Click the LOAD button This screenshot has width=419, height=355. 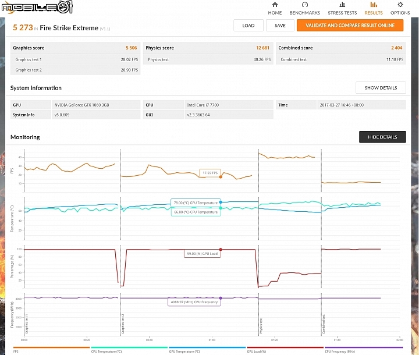tap(248, 26)
